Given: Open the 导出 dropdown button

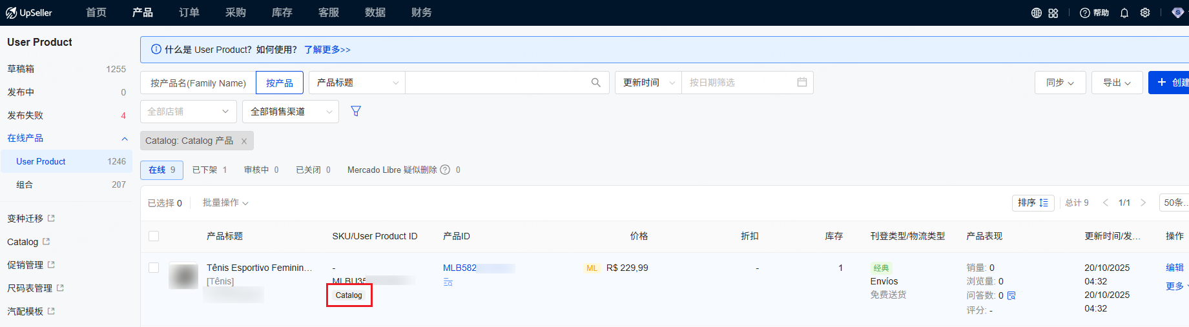Looking at the screenshot, I should click(x=1117, y=83).
